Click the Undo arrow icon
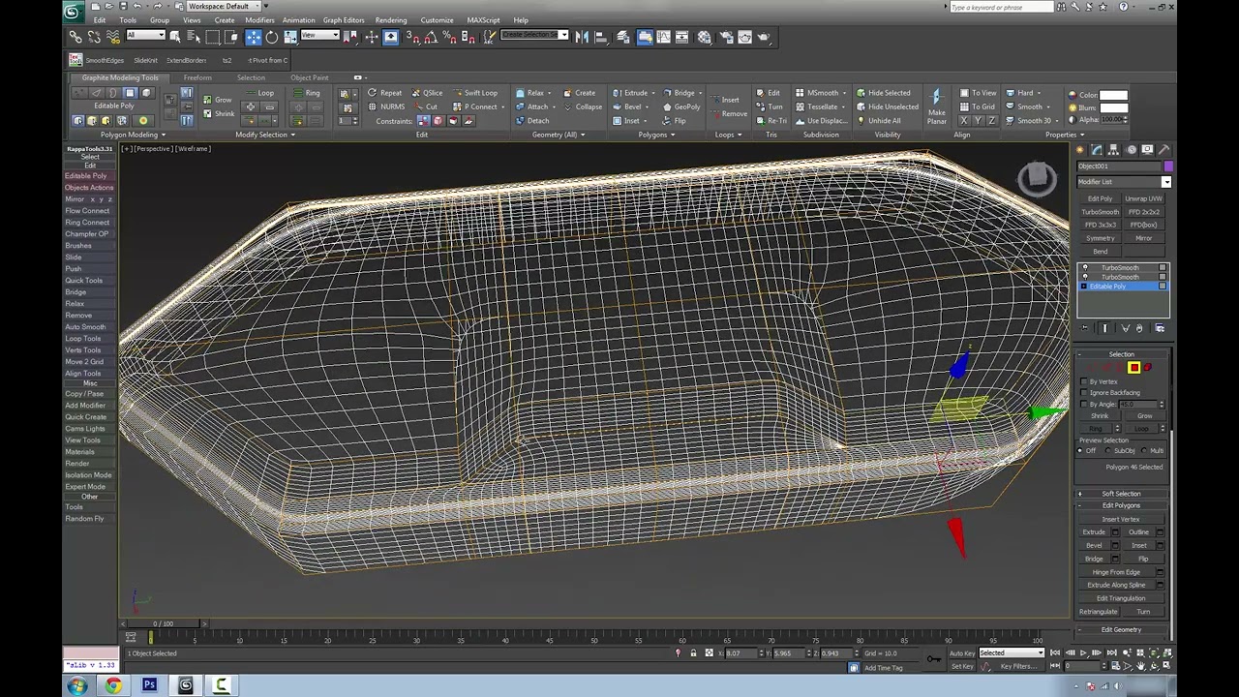 (x=136, y=6)
